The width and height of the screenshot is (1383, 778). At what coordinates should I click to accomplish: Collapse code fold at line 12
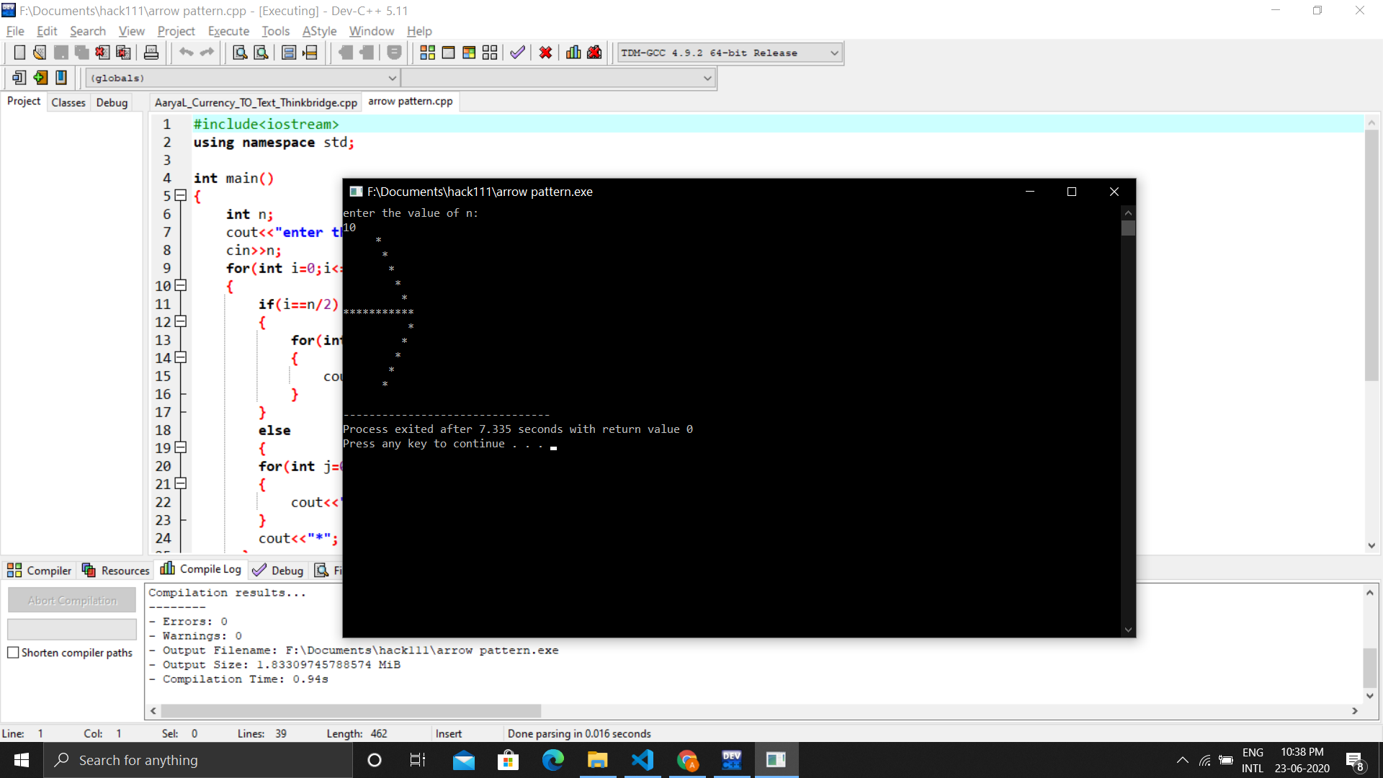181,321
